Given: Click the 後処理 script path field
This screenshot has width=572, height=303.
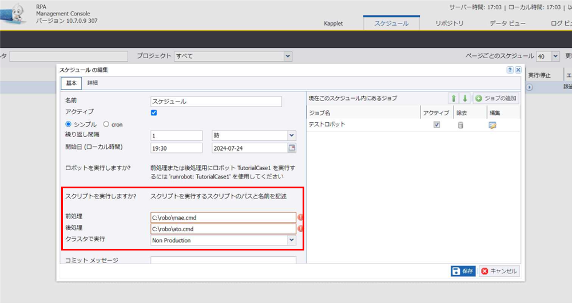Looking at the screenshot, I should point(223,229).
